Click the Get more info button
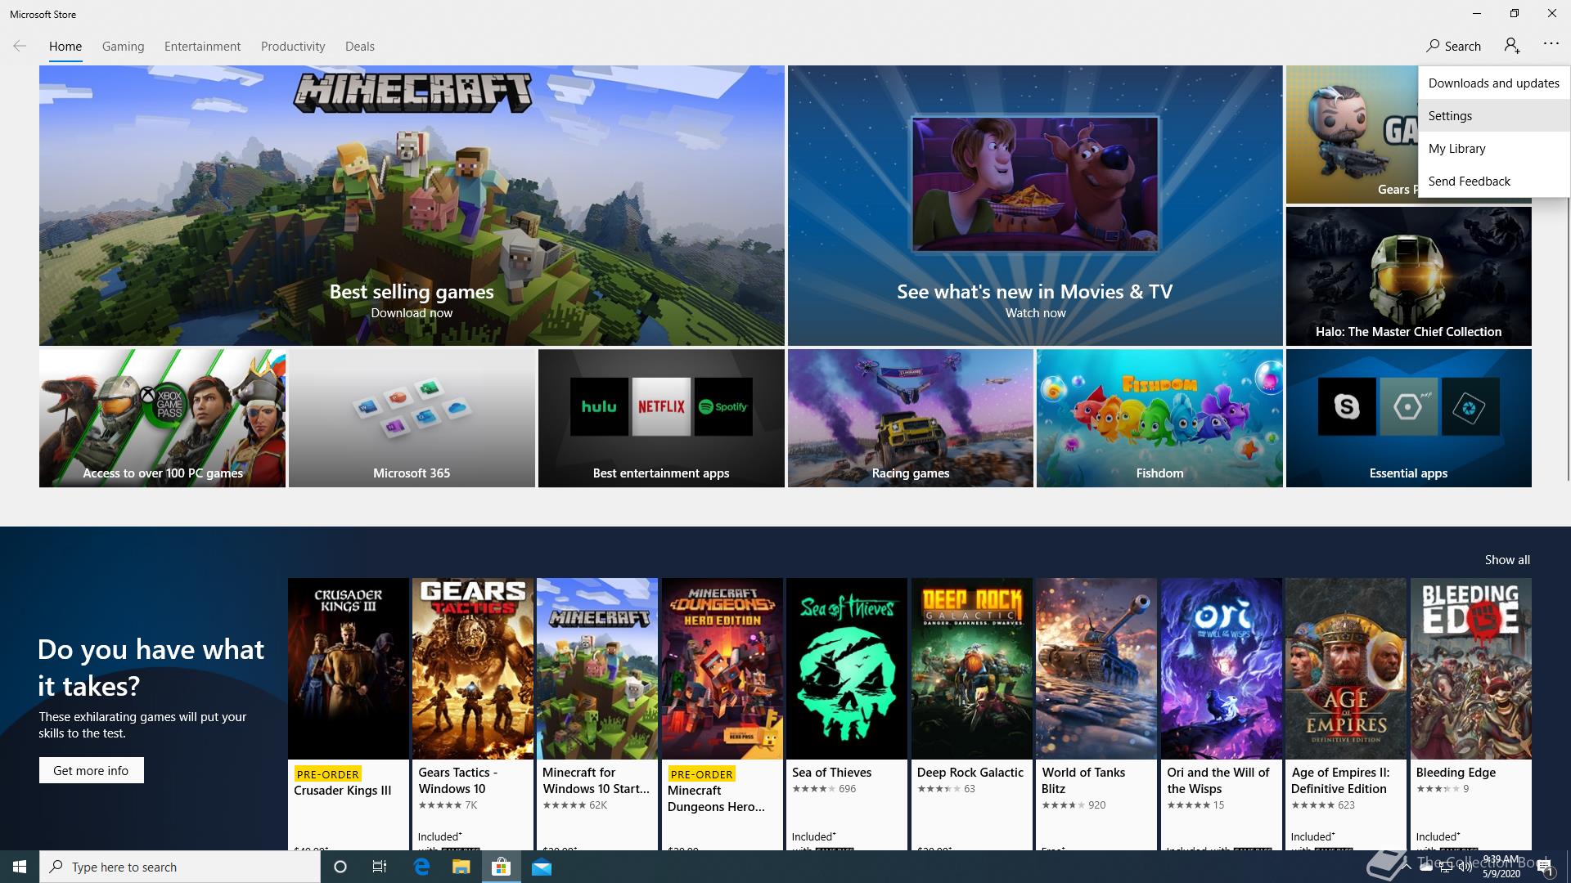The image size is (1571, 883). 91,770
